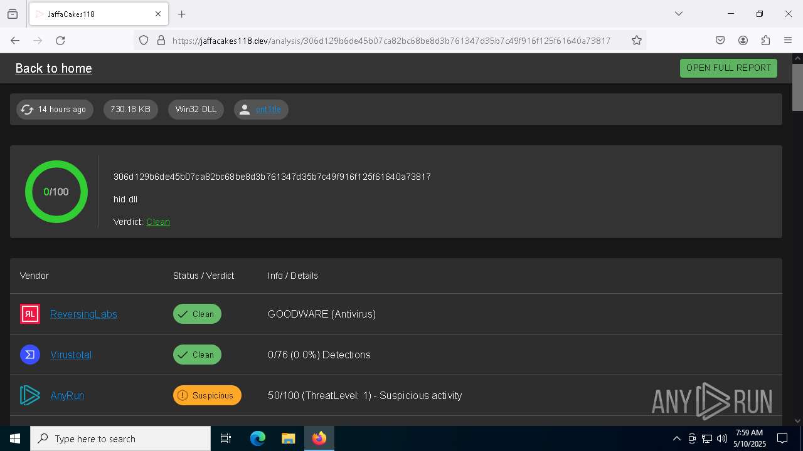Click the person icon beside username
This screenshot has width=803, height=451.
[245, 110]
